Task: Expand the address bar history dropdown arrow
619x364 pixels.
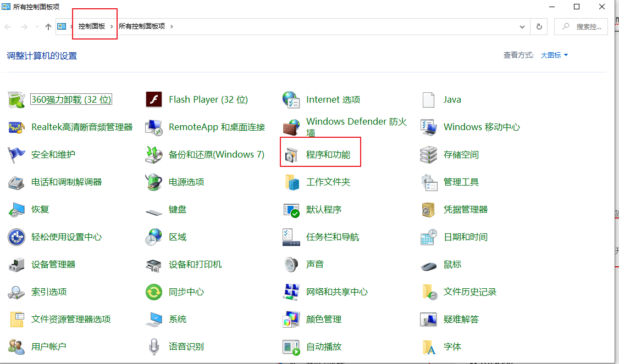Action: (522, 27)
